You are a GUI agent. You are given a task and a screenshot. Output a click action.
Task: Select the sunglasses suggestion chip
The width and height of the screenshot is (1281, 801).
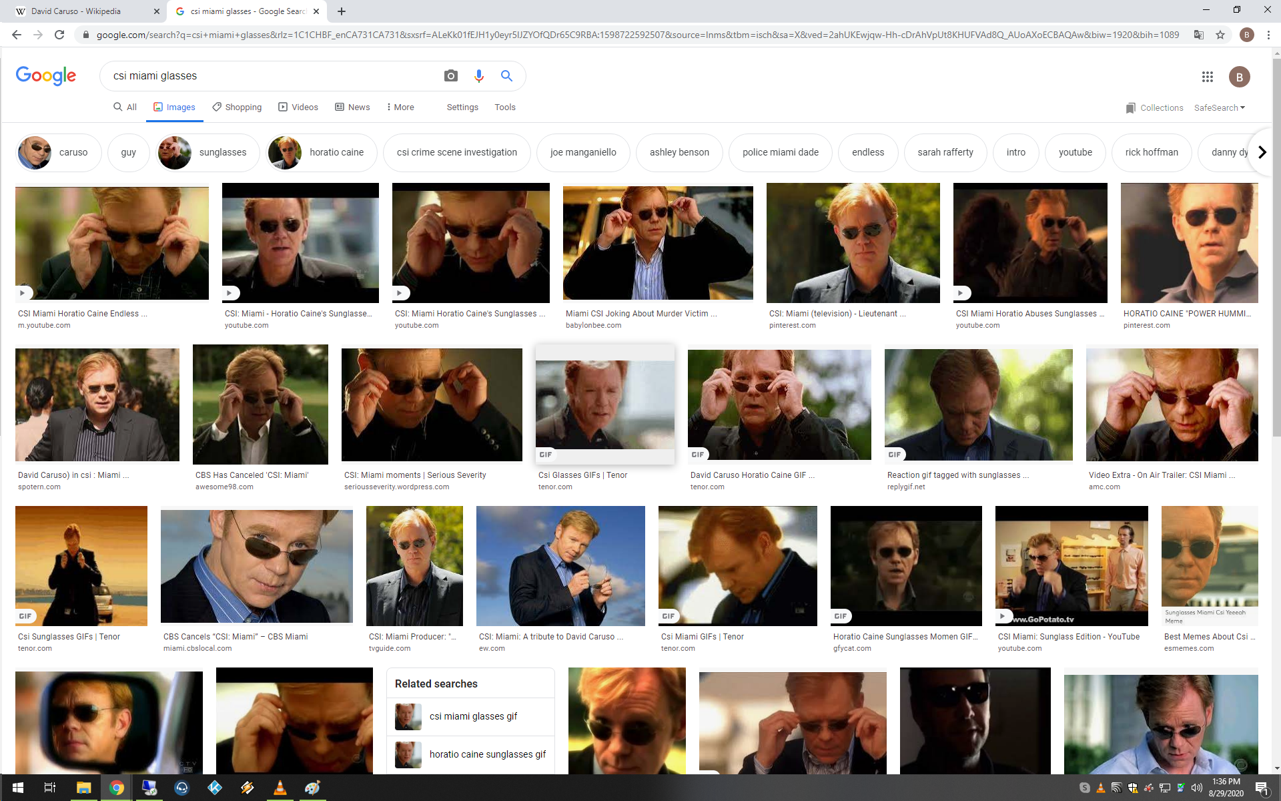(207, 152)
